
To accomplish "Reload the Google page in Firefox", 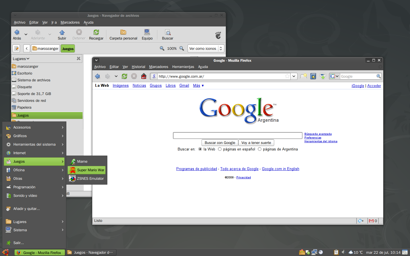I will [x=124, y=76].
